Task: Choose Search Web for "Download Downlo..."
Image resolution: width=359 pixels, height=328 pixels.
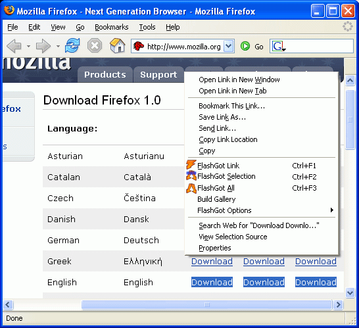Action: (262, 225)
